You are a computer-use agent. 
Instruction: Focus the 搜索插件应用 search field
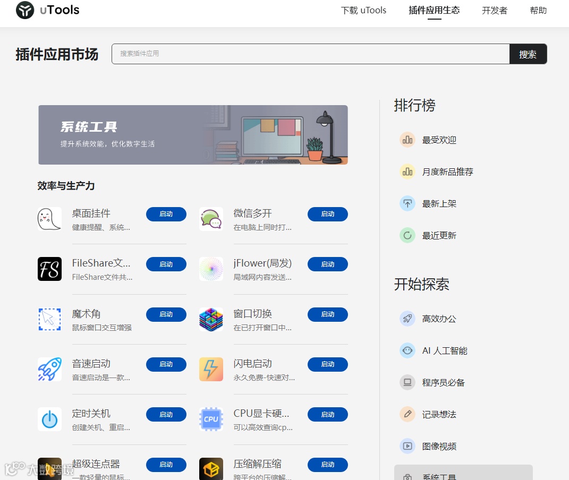coord(311,54)
